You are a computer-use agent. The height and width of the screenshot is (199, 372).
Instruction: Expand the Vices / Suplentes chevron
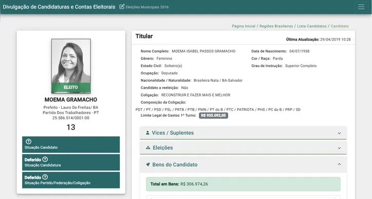(x=339, y=133)
